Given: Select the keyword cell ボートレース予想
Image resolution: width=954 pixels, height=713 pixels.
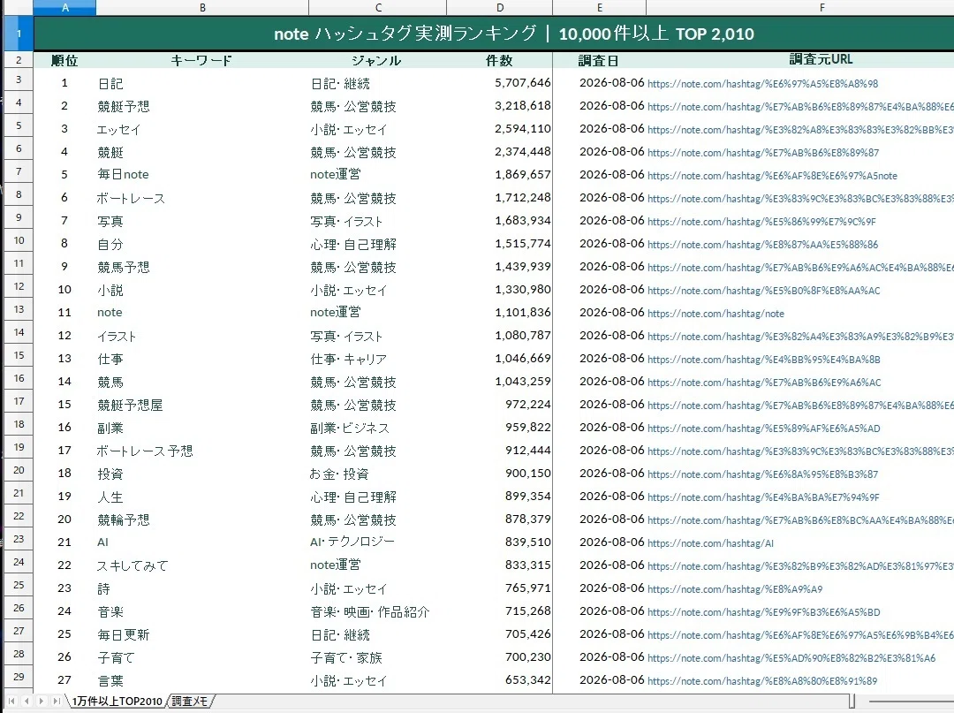Looking at the screenshot, I should [144, 451].
